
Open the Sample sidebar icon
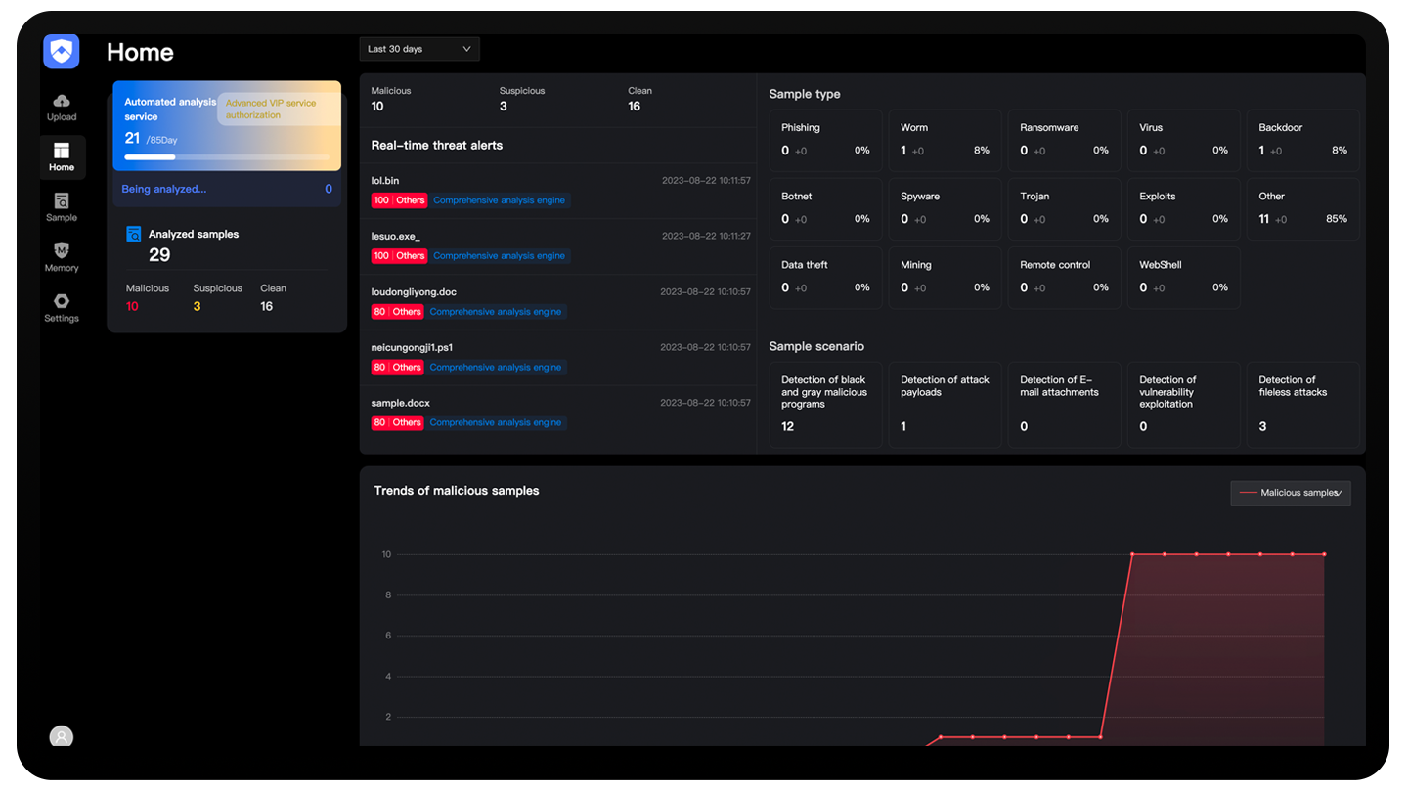[62, 201]
